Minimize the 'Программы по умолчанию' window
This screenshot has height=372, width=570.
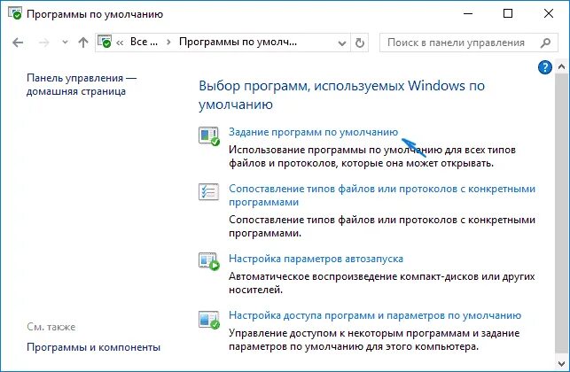point(468,14)
